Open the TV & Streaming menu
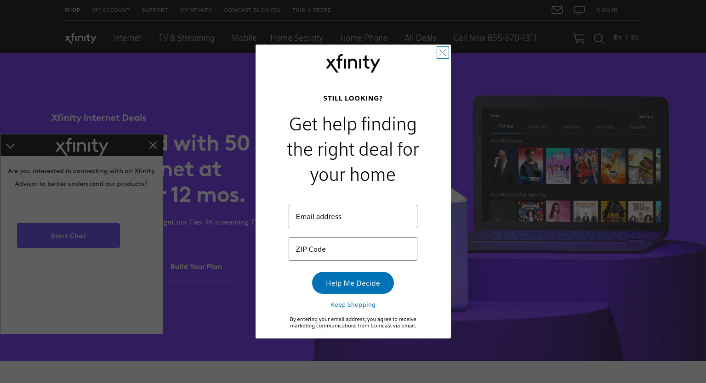The height and width of the screenshot is (383, 706). [187, 38]
